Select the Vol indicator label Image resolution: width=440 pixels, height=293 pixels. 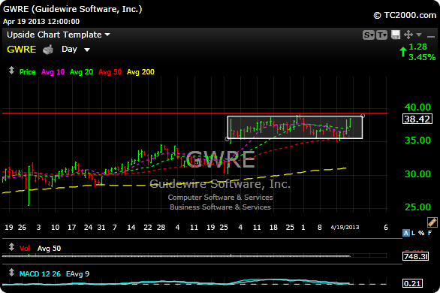pyautogui.click(x=25, y=249)
